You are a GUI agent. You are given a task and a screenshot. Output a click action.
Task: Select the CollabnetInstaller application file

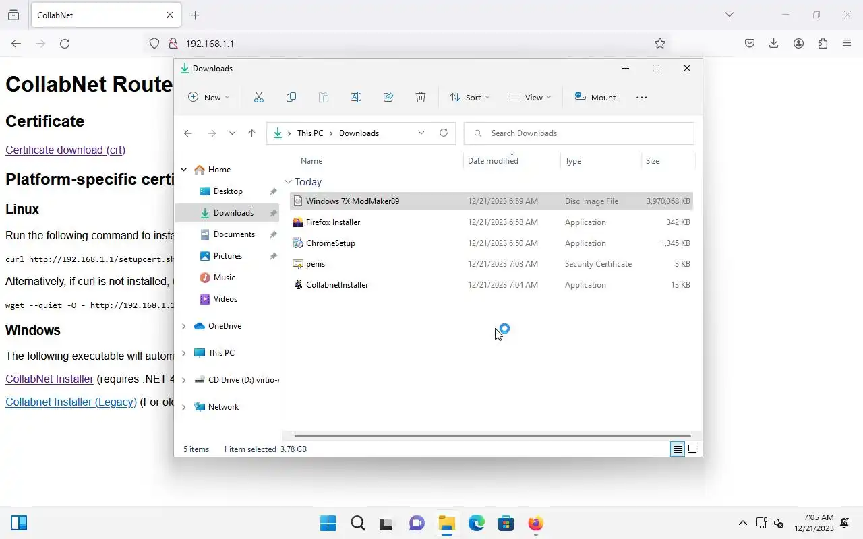pyautogui.click(x=492, y=285)
